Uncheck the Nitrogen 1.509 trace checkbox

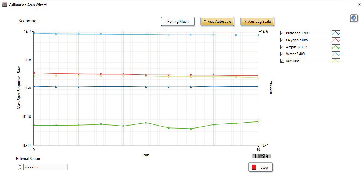point(282,33)
